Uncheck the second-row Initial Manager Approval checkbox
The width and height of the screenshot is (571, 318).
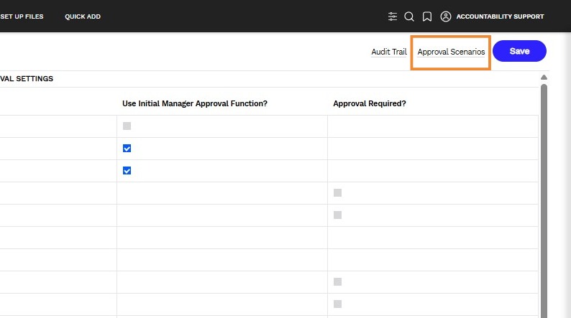coord(127,149)
